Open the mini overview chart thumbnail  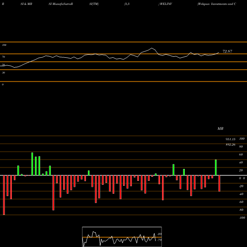122,237
